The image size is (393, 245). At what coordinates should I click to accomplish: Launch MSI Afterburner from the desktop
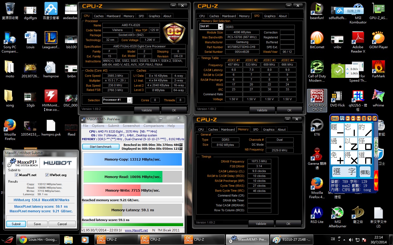tap(338, 217)
